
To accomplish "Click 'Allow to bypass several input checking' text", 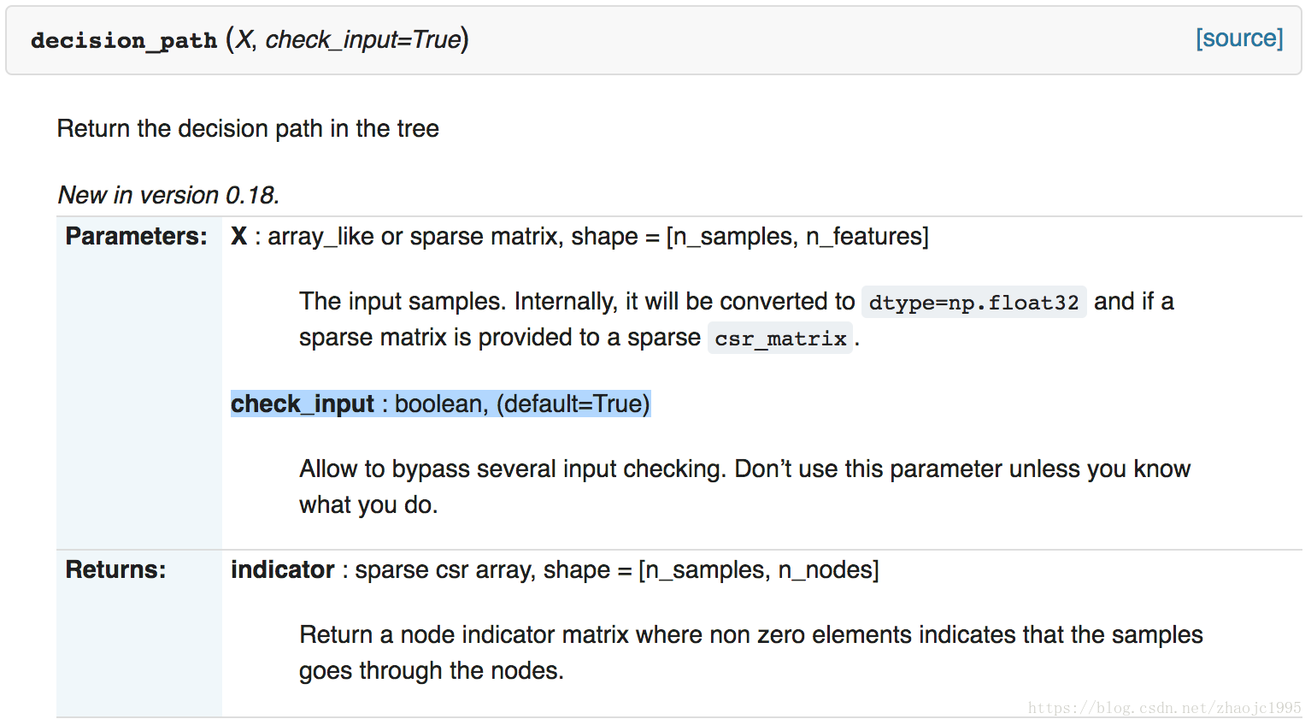I will [513, 469].
